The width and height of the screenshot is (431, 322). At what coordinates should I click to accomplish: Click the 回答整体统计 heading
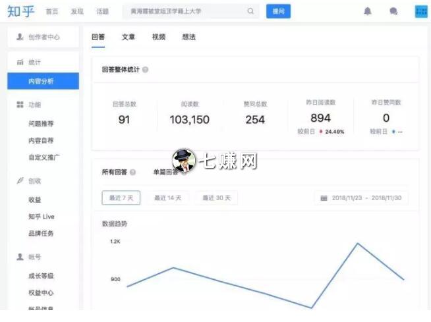point(121,70)
